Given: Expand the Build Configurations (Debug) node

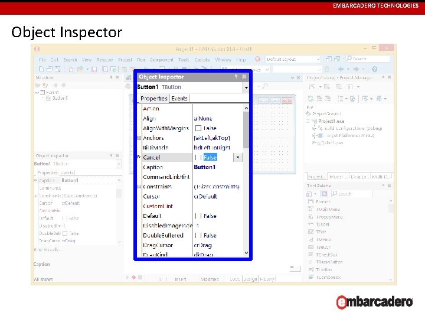Looking at the screenshot, I should [x=313, y=128].
